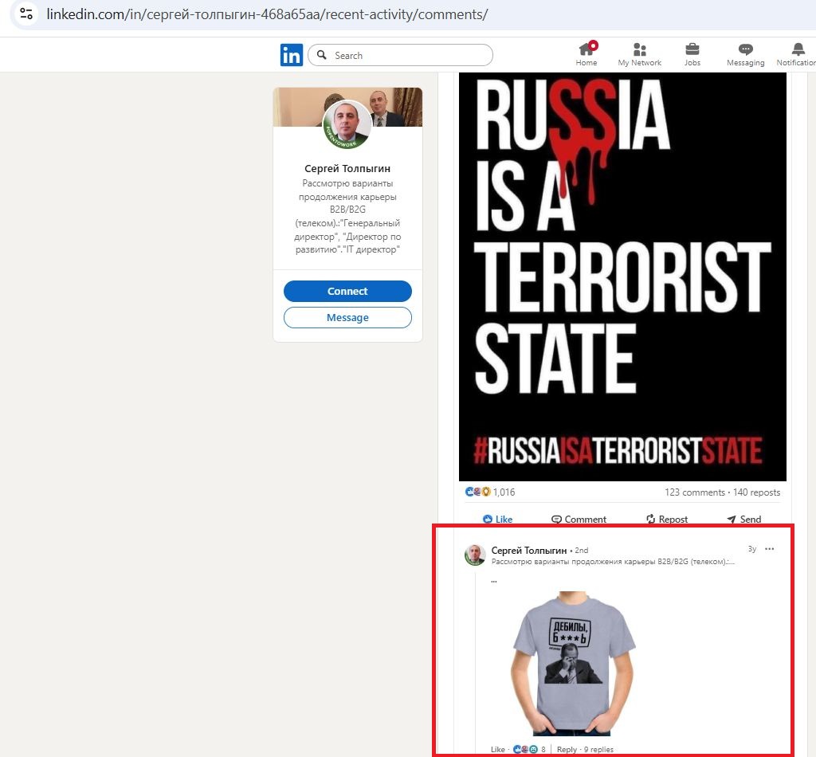Select the Repost icon under the post
Screen dimensions: 816x757
667,519
